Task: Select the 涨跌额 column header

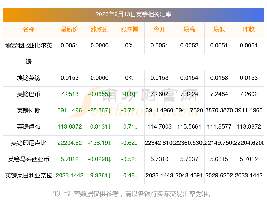Action: tap(99, 29)
